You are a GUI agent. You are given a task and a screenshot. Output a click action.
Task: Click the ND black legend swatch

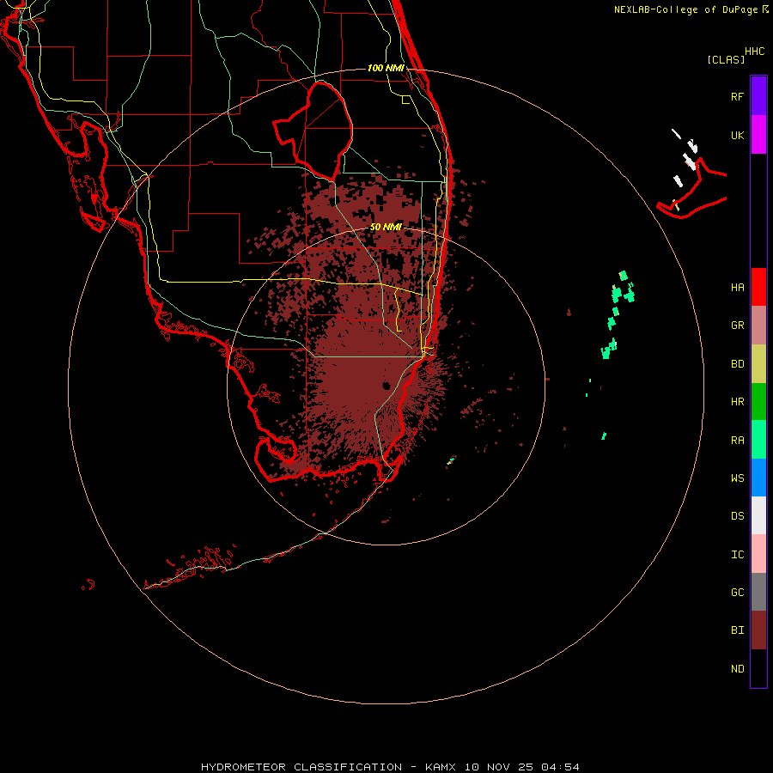coord(758,668)
